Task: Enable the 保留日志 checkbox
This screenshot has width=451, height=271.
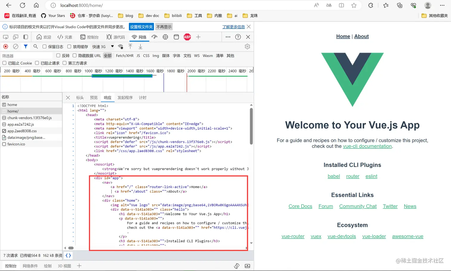Action: coord(44,47)
